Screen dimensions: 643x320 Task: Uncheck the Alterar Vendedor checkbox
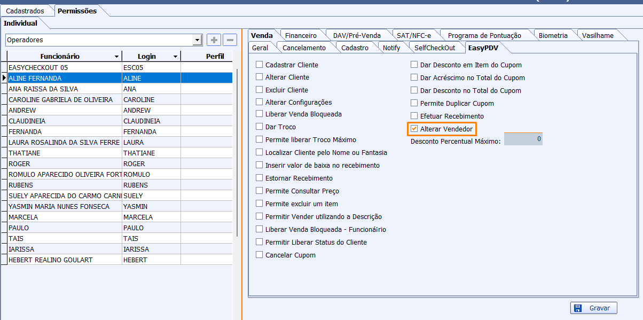[414, 129]
